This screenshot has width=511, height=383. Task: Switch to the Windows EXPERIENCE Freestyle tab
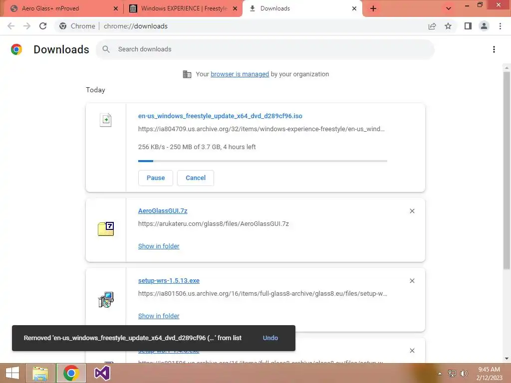tap(183, 8)
